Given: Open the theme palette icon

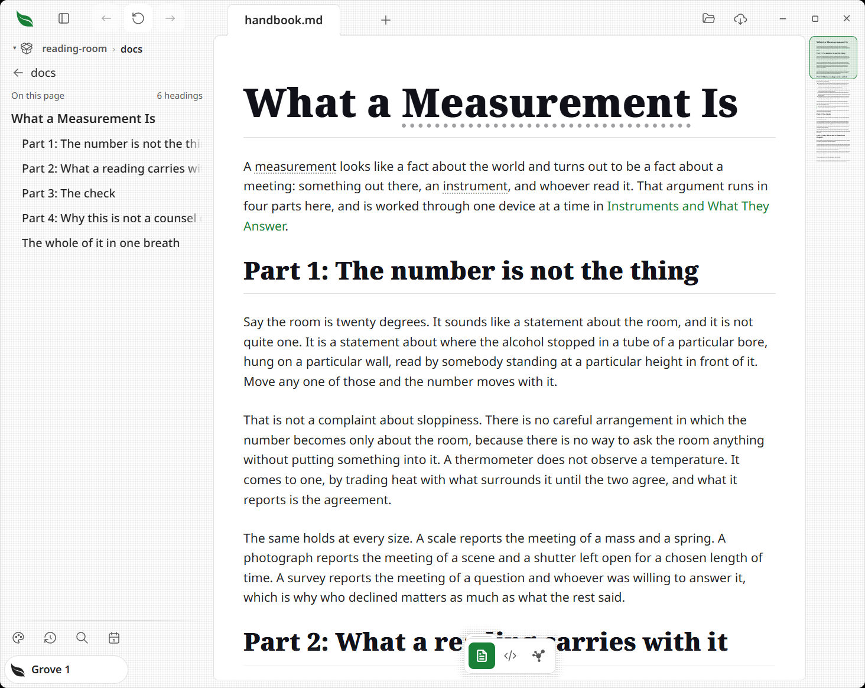Looking at the screenshot, I should (x=18, y=638).
